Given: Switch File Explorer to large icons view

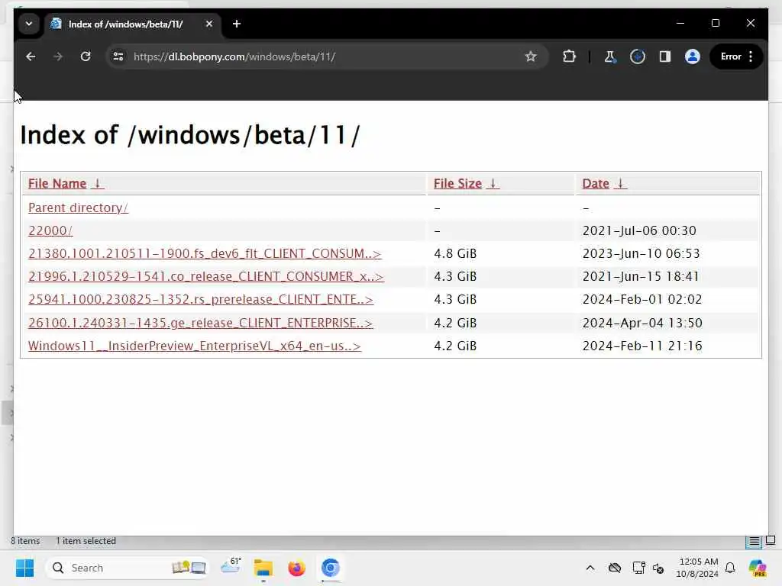Looking at the screenshot, I should coord(771,540).
